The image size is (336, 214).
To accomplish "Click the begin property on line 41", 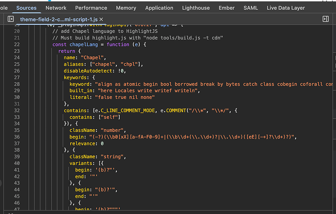I will [x=82, y=170].
